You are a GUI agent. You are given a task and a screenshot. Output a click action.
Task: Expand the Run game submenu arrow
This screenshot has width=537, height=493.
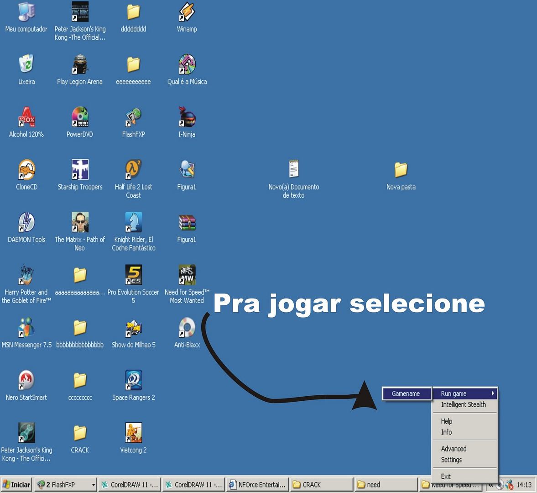(x=493, y=393)
